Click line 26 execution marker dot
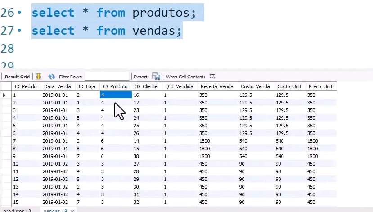The height and width of the screenshot is (212, 373). click(x=19, y=12)
